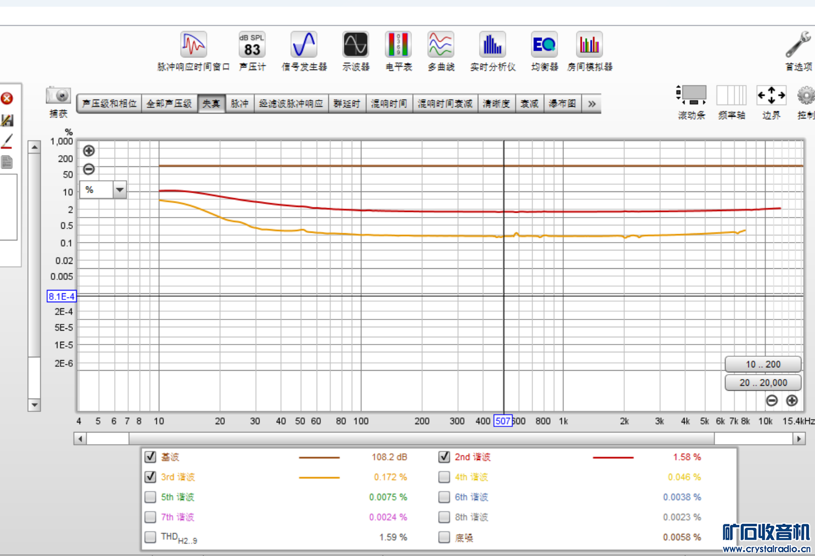Screen dimensions: 815x556
Task: Click the horizontal scrollbar right arrow
Action: pyautogui.click(x=799, y=439)
